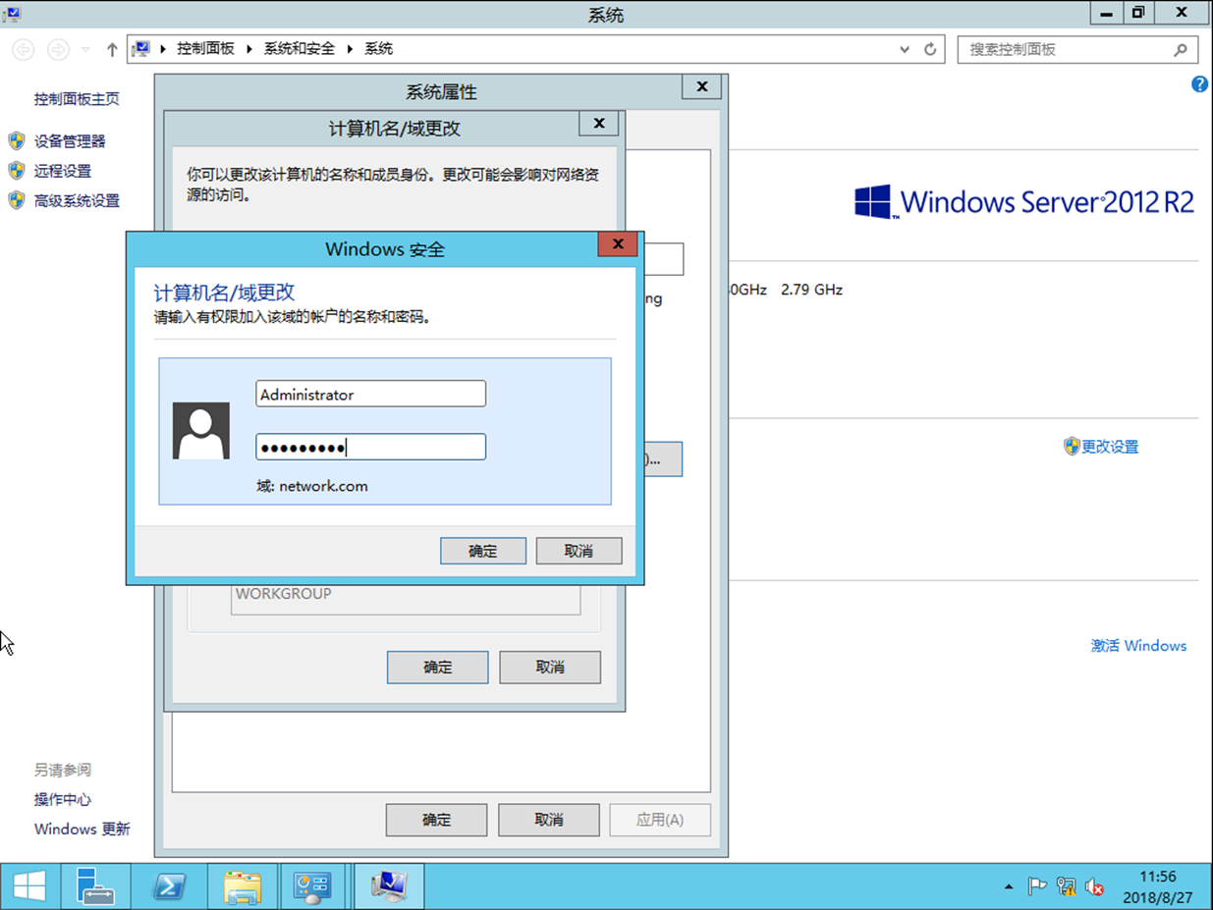Click the shield icon beside 设备管理器

[17, 140]
